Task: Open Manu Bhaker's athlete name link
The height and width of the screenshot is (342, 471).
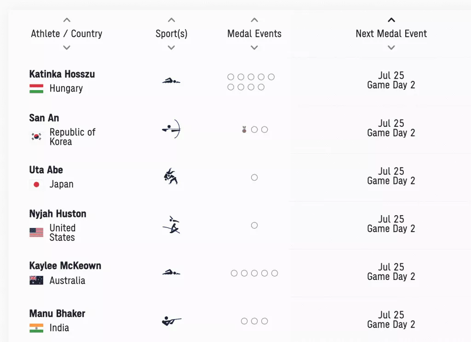Action: (x=57, y=313)
